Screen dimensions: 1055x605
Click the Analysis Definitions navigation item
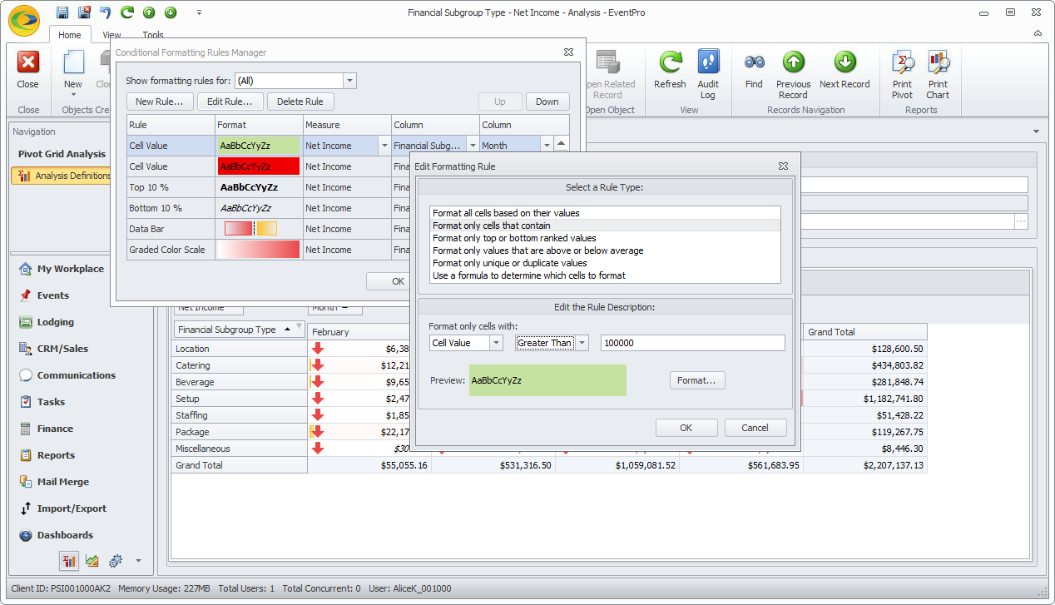click(62, 176)
